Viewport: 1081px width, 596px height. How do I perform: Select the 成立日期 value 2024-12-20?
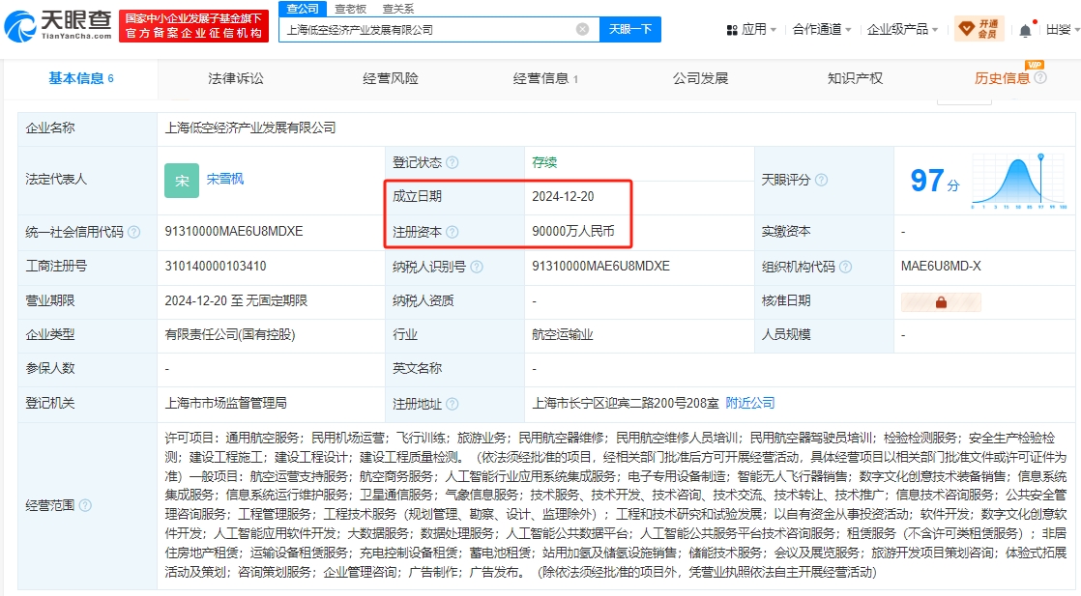click(x=563, y=196)
